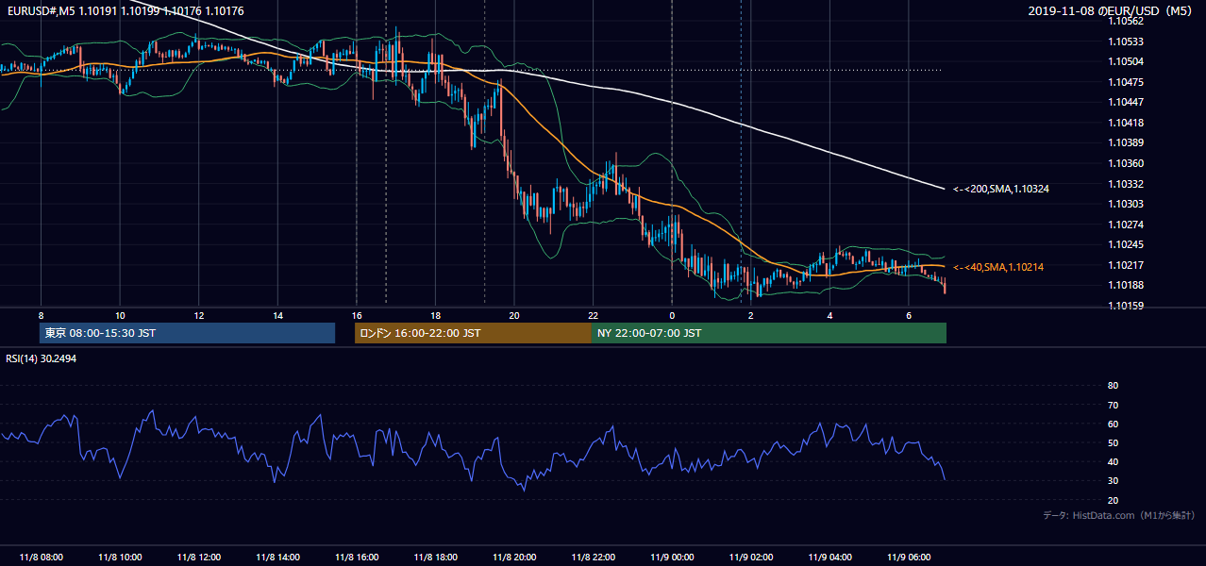Click price axis value 1.10245

pyautogui.click(x=1125, y=244)
